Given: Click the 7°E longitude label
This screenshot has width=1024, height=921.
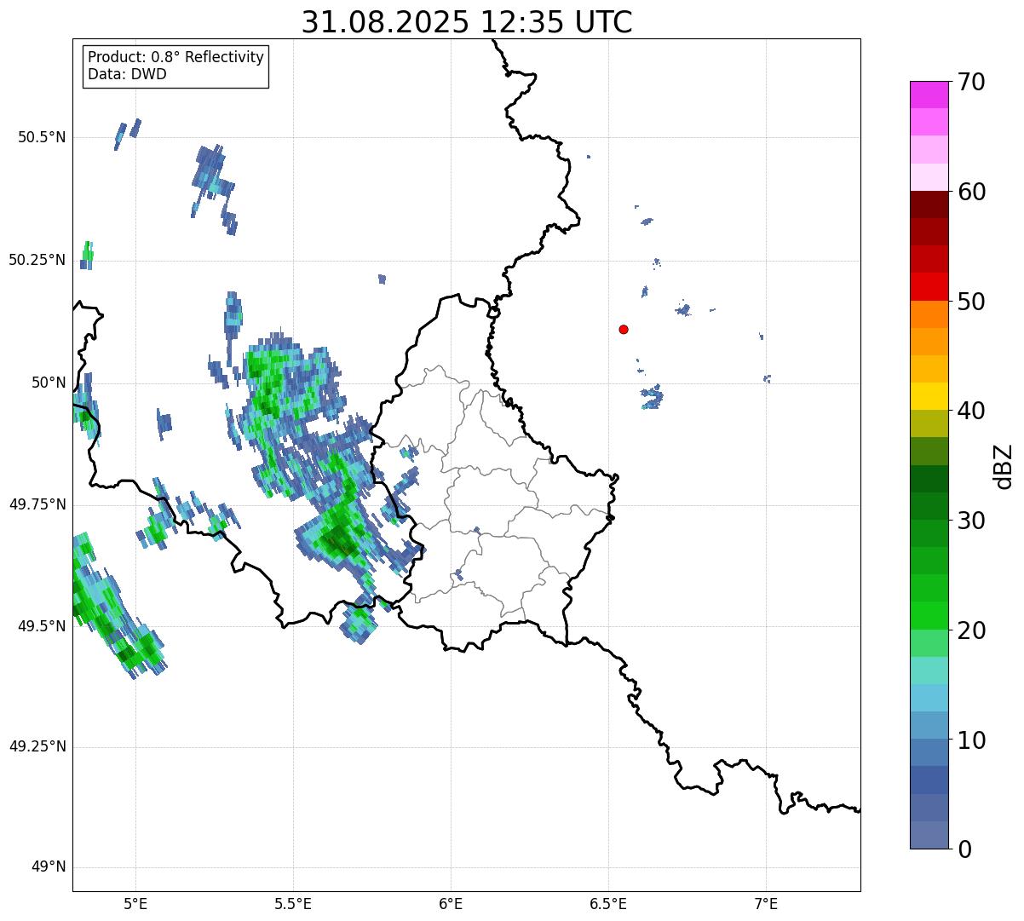Looking at the screenshot, I should 766,903.
